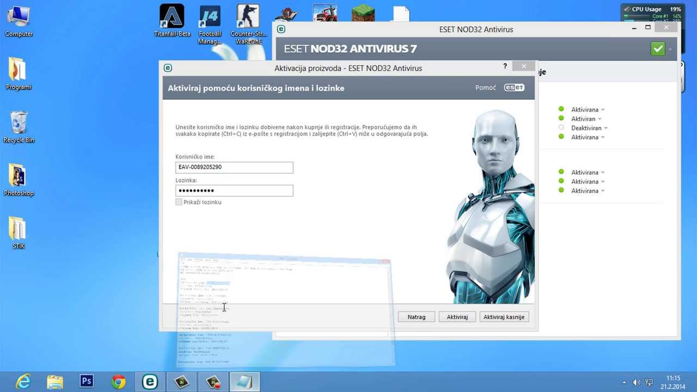This screenshot has width=697, height=392.
Task: Select the Recycle Bin icon
Action: [19, 127]
